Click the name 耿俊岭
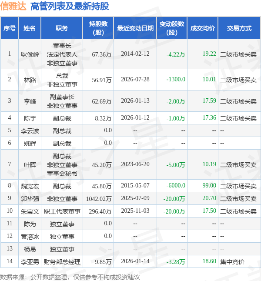This screenshot has width=261, height=281. (30, 54)
